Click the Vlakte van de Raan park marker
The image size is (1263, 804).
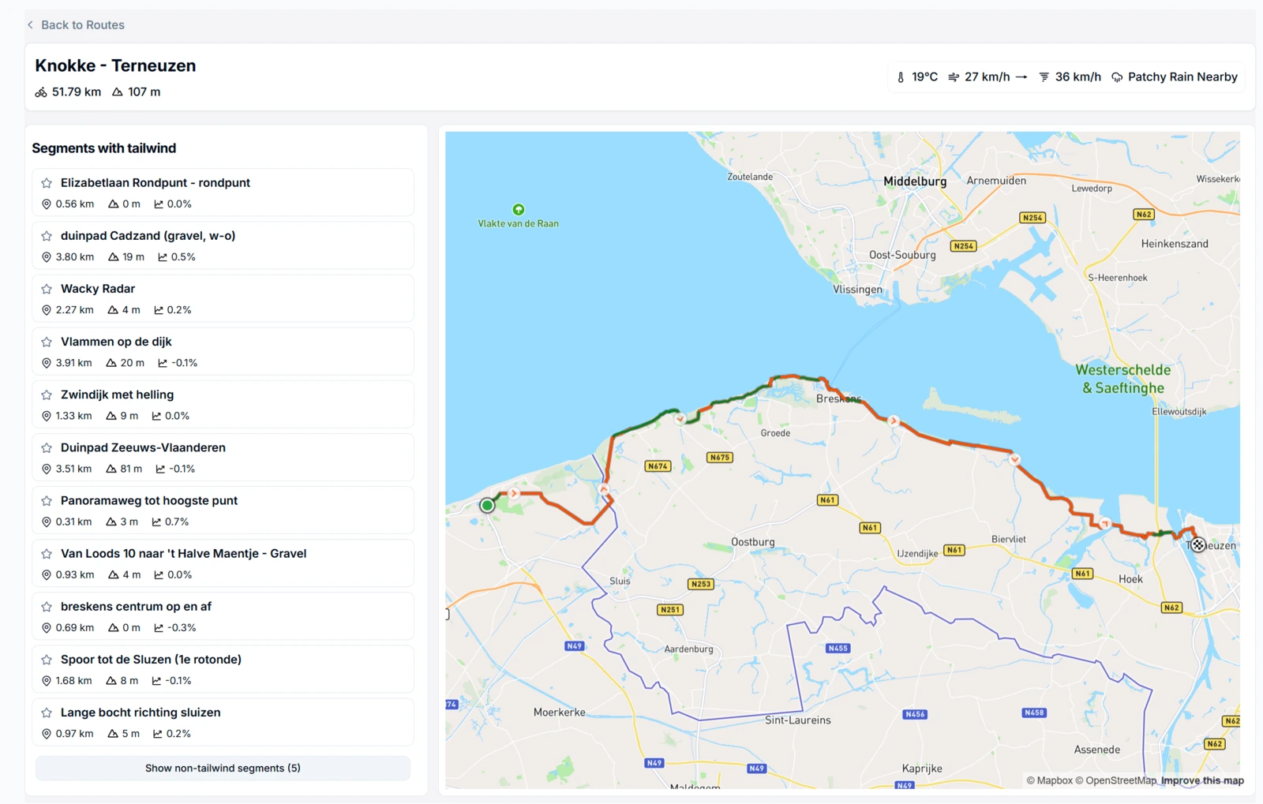click(519, 210)
